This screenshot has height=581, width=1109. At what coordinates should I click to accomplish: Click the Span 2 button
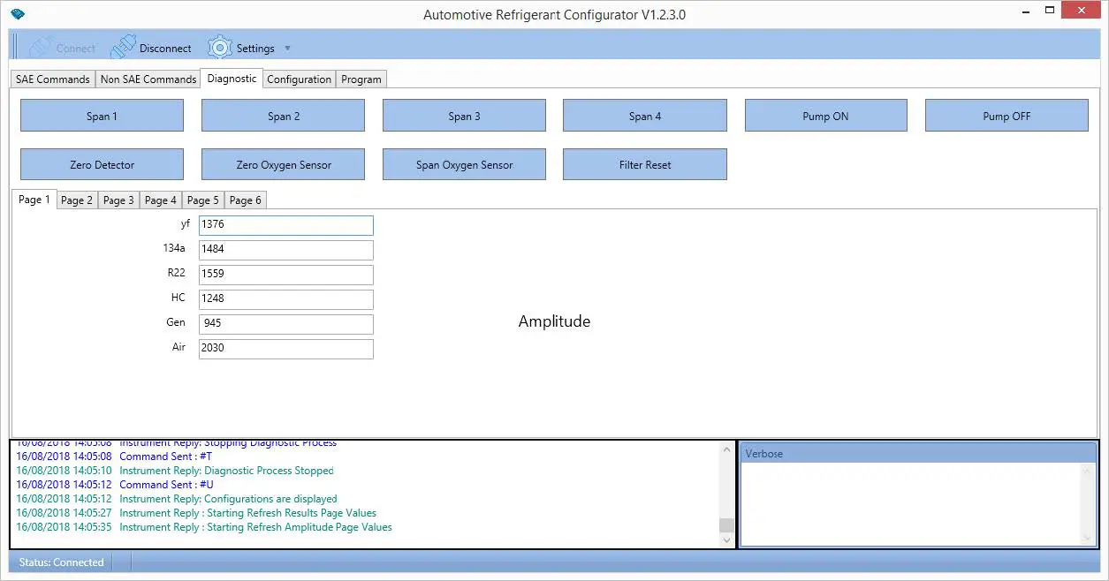pos(284,116)
